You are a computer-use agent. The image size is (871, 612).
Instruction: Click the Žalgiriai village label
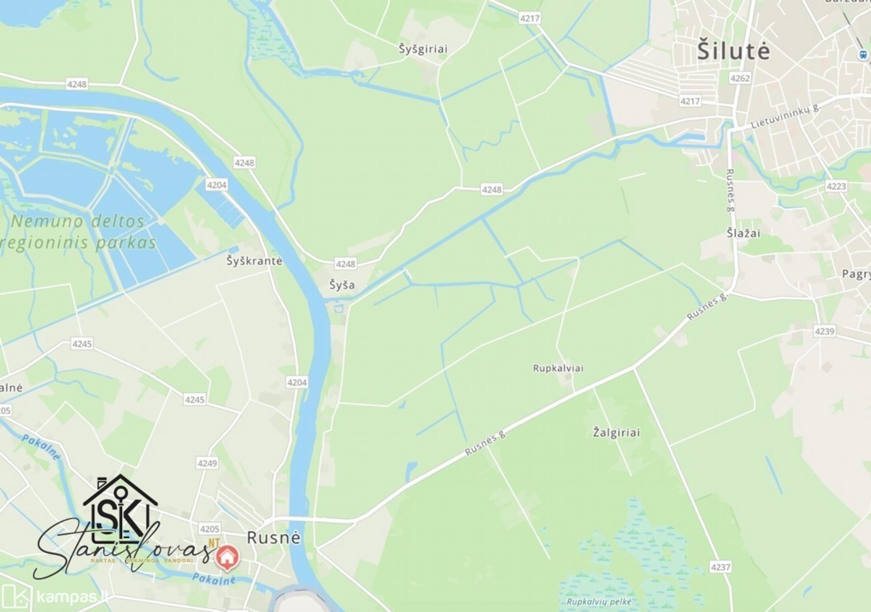[617, 432]
